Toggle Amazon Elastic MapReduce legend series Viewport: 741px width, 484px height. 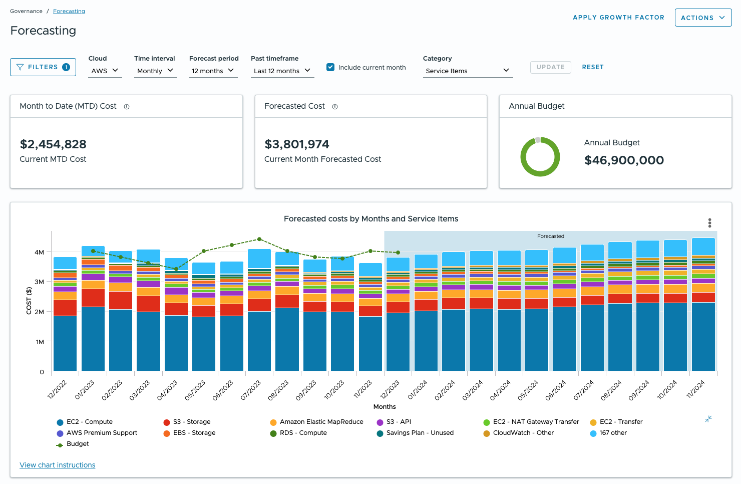point(316,422)
